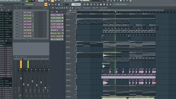Open the Pattern 3 selector
Screen dimensions: 176x99
(76, 4)
